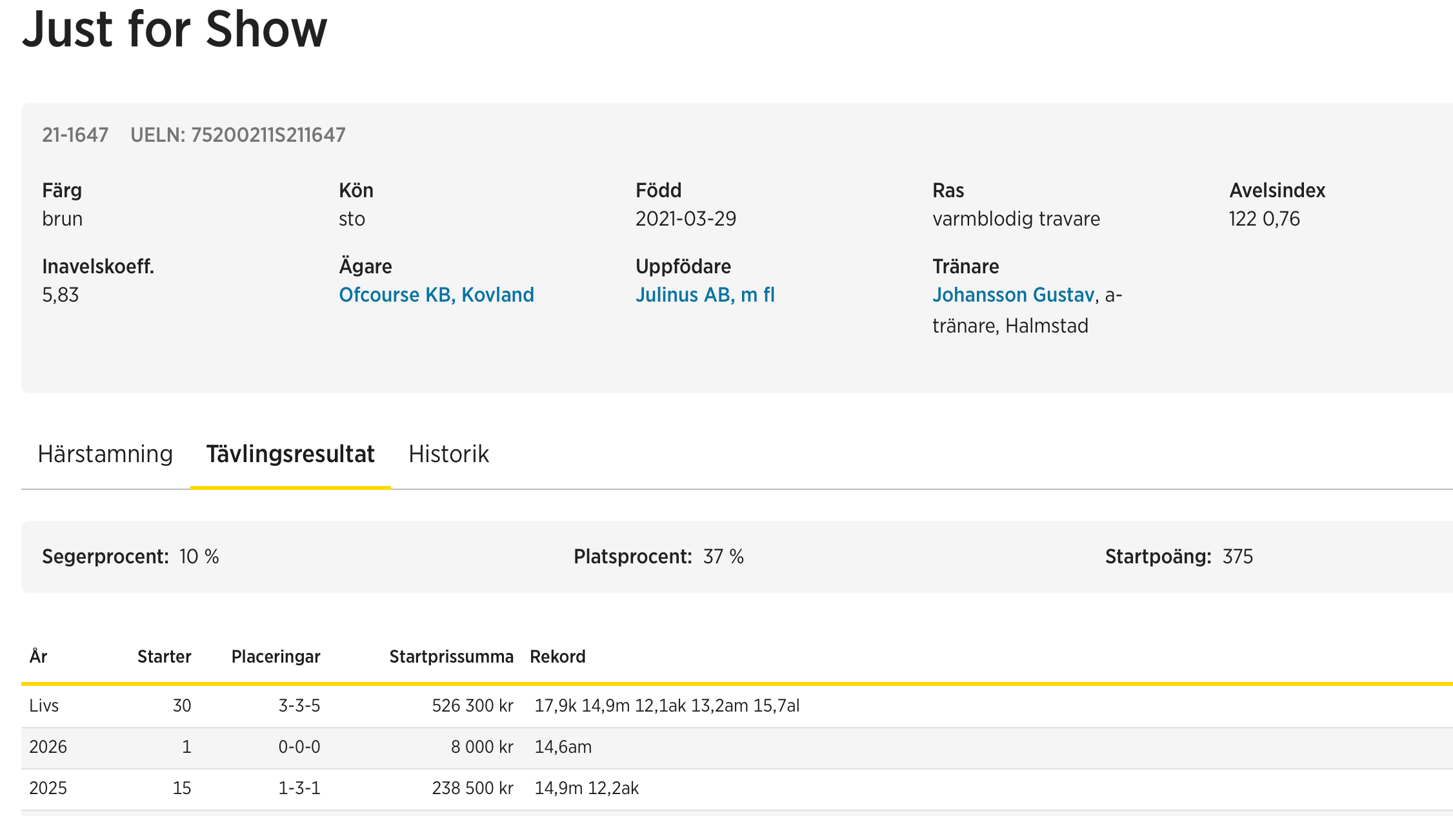This screenshot has width=1453, height=816.
Task: Open owner link Ofcourse KB, Kovland
Action: click(x=436, y=295)
